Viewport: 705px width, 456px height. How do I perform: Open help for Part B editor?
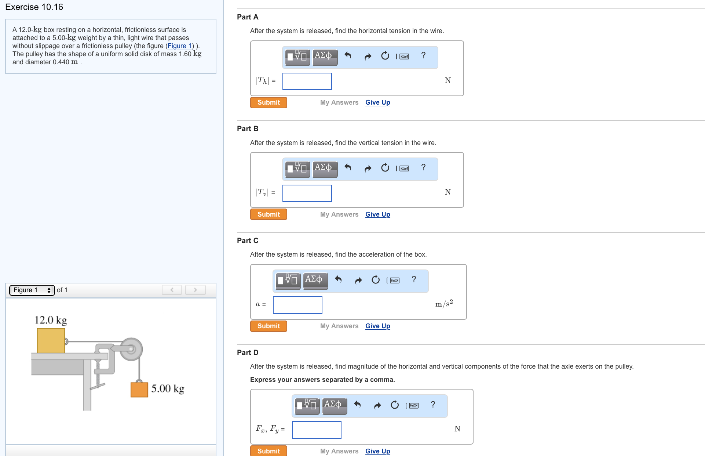[423, 167]
